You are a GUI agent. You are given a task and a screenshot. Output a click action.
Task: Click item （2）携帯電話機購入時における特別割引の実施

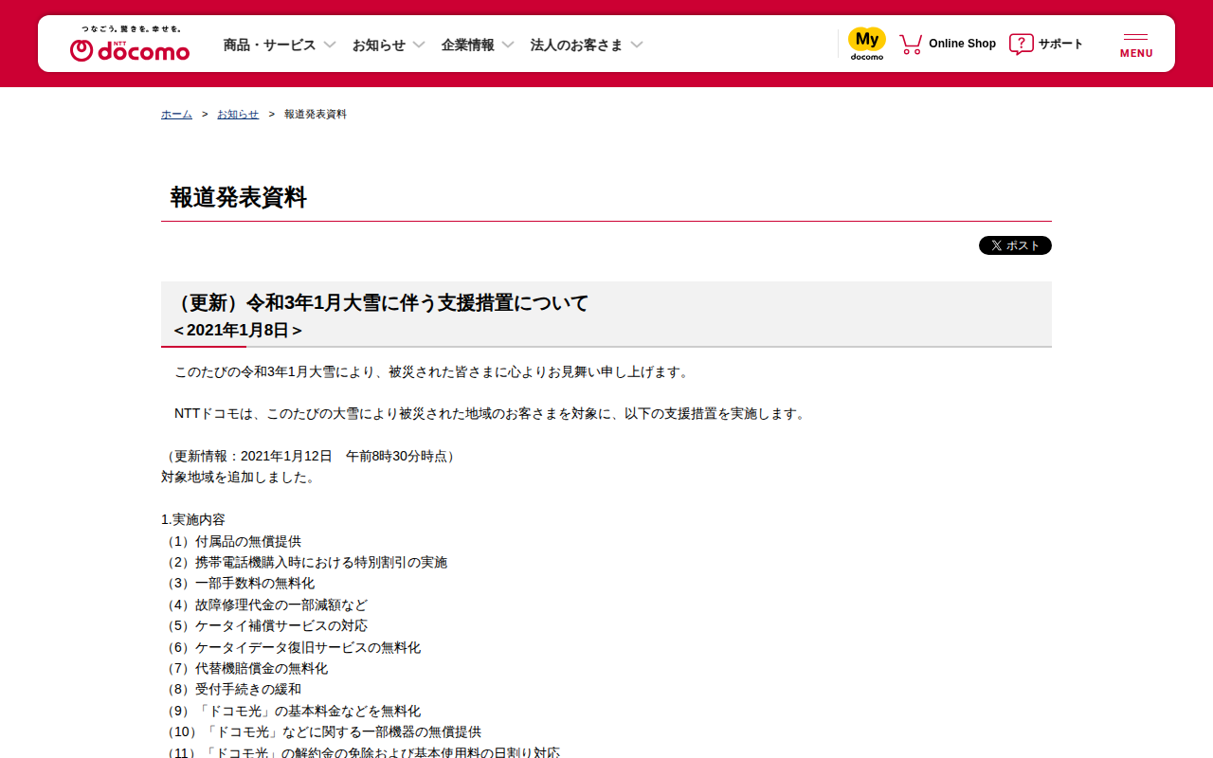pos(305,562)
